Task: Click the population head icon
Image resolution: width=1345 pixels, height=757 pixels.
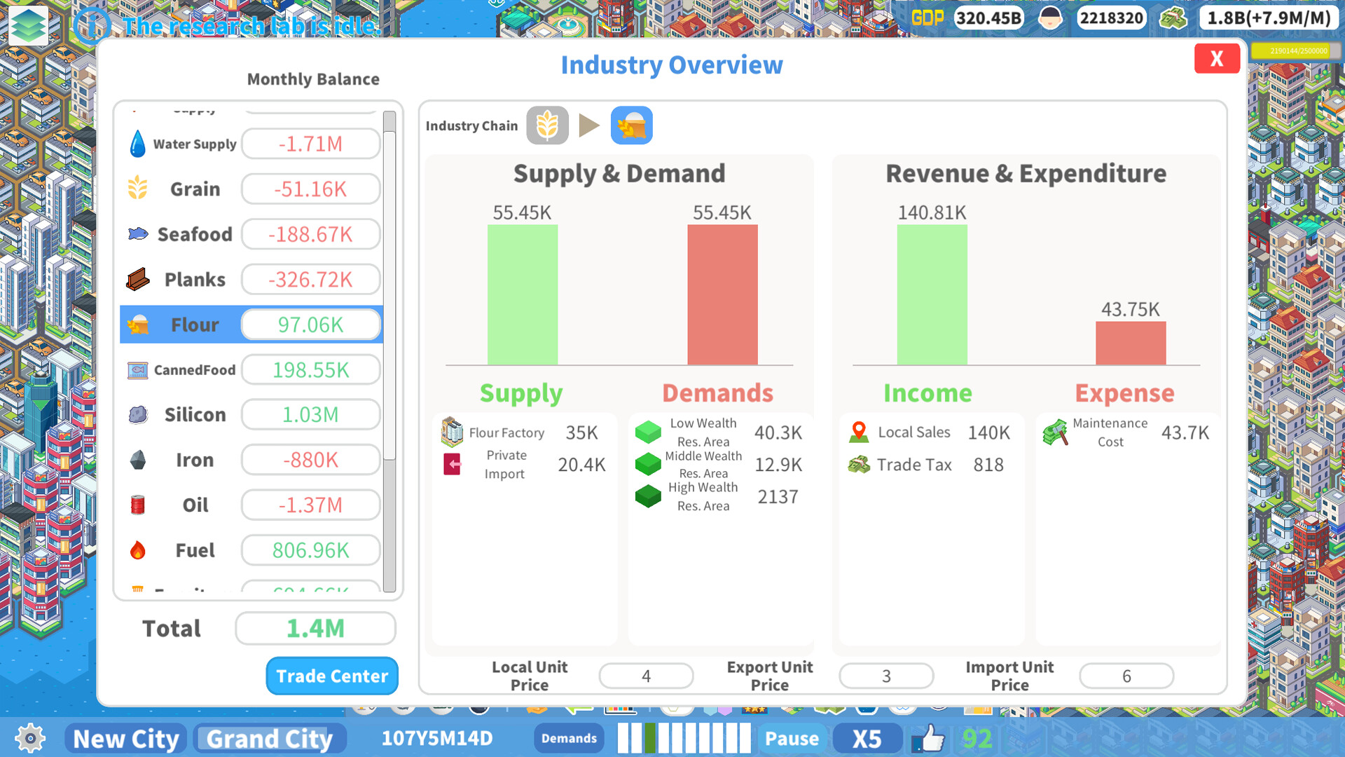Action: click(x=1049, y=18)
